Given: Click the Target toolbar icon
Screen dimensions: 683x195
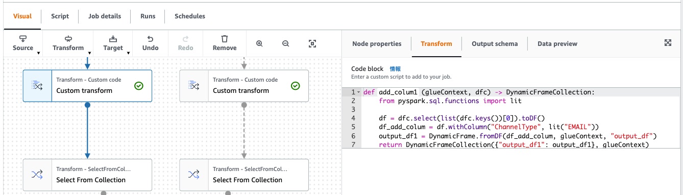Looking at the screenshot, I should click(x=113, y=39).
